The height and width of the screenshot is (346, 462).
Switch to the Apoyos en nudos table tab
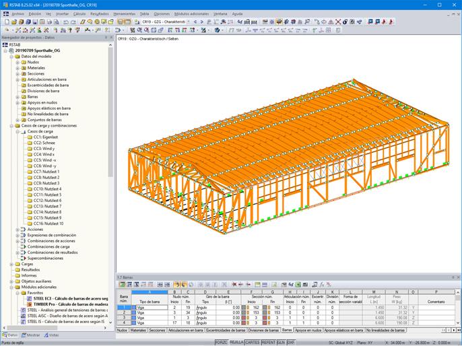tap(308, 331)
